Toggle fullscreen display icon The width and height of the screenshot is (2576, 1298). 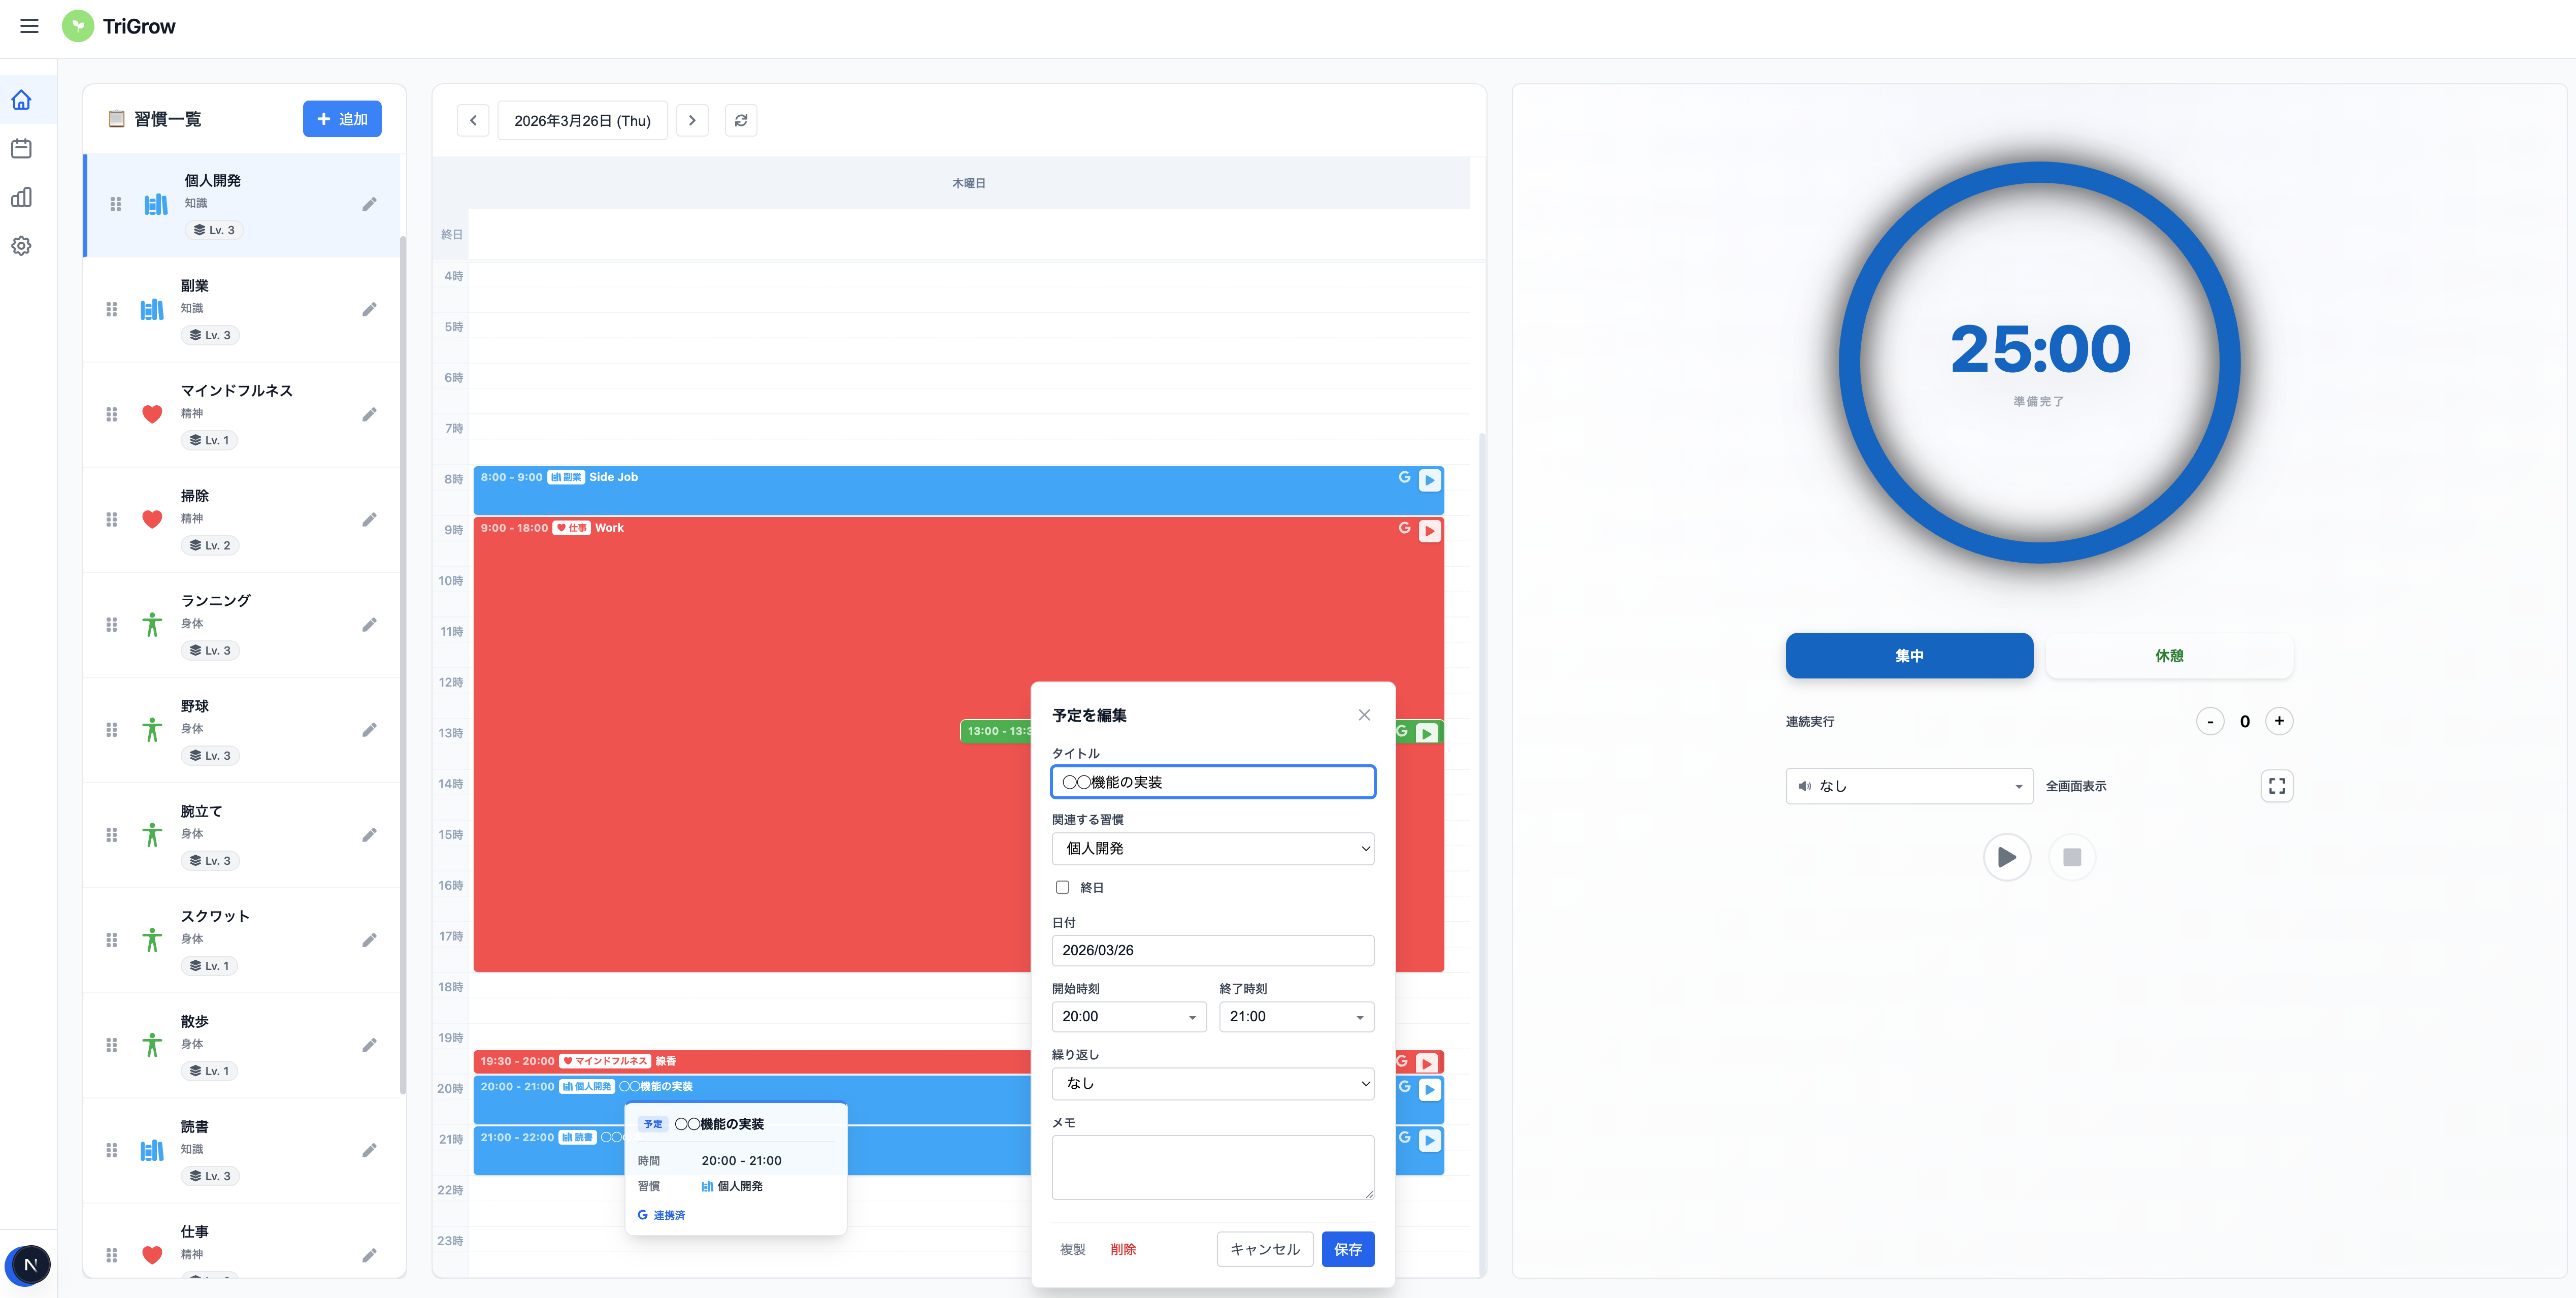(x=2276, y=786)
